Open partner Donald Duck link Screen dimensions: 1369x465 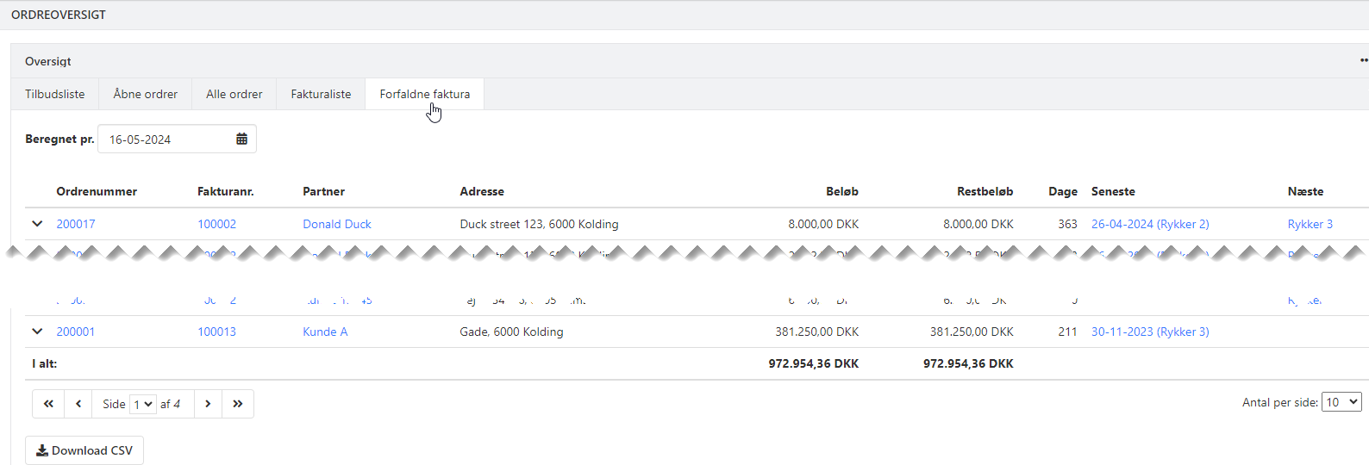(336, 224)
